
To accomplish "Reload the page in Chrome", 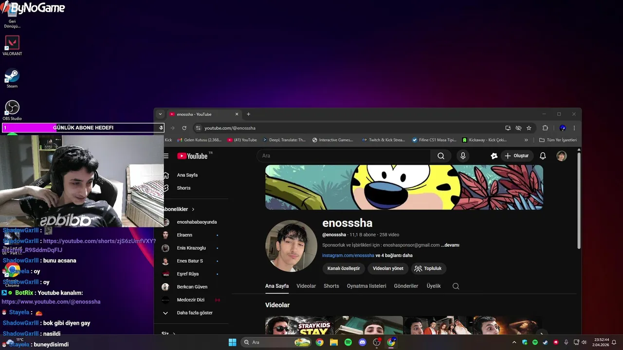I will (184, 128).
